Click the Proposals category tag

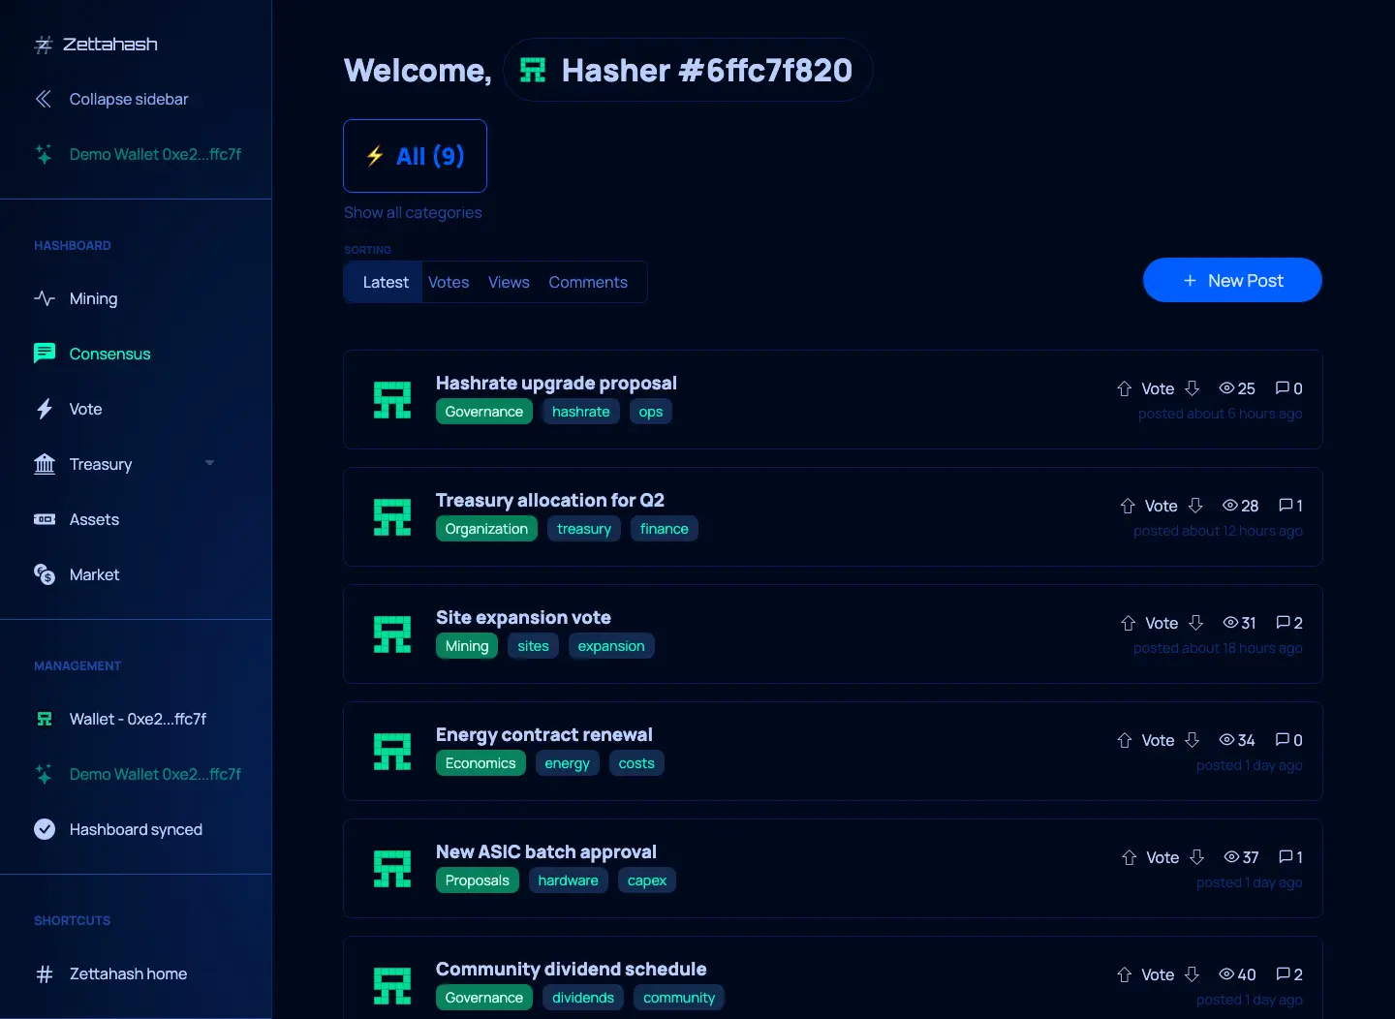click(x=478, y=880)
